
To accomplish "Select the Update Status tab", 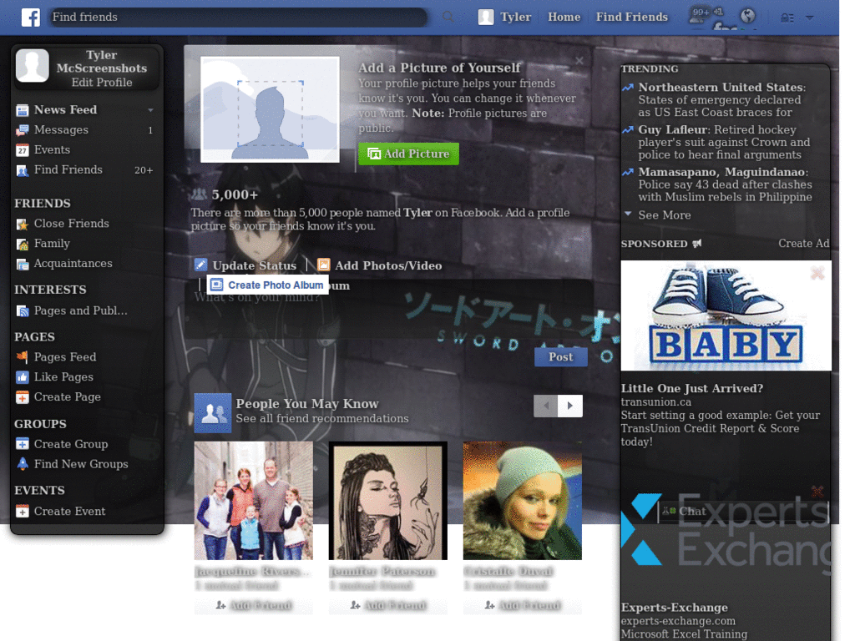I will [254, 265].
